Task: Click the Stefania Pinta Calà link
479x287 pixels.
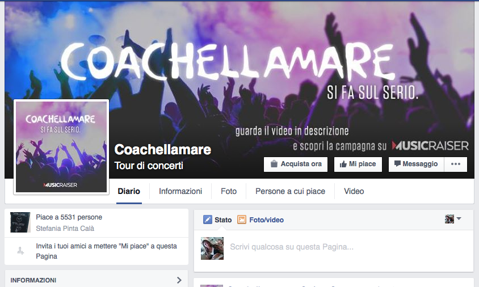Action: coord(65,229)
